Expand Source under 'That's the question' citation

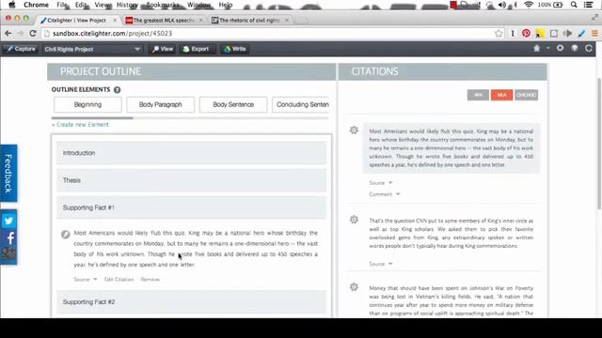pos(380,264)
